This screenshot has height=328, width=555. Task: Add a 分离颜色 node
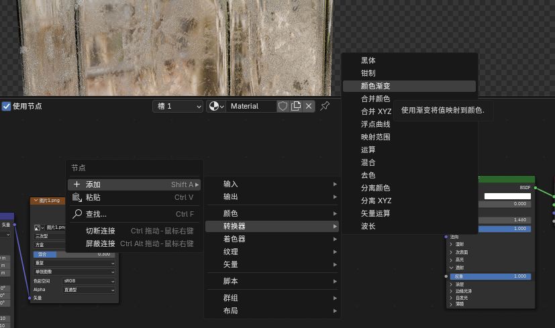pos(409,188)
